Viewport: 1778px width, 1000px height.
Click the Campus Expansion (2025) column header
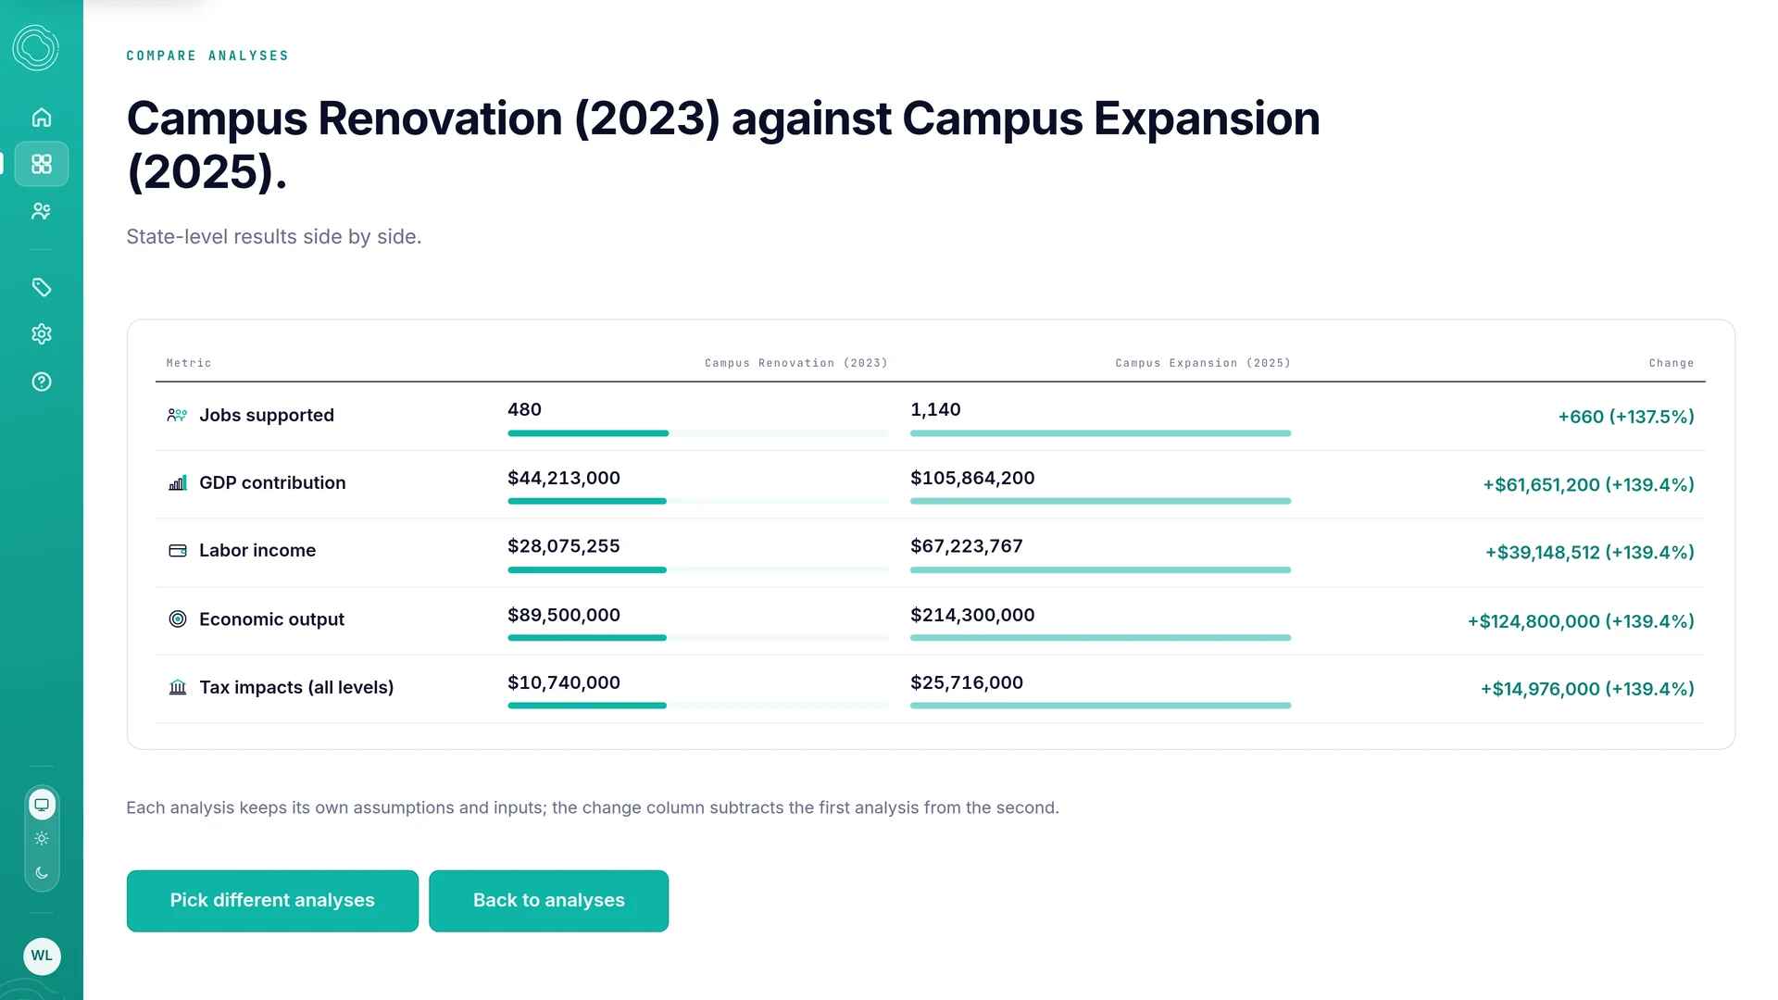pyautogui.click(x=1202, y=363)
